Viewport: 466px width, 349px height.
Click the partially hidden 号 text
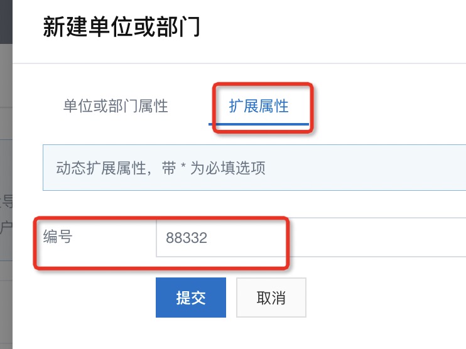[x=6, y=201]
